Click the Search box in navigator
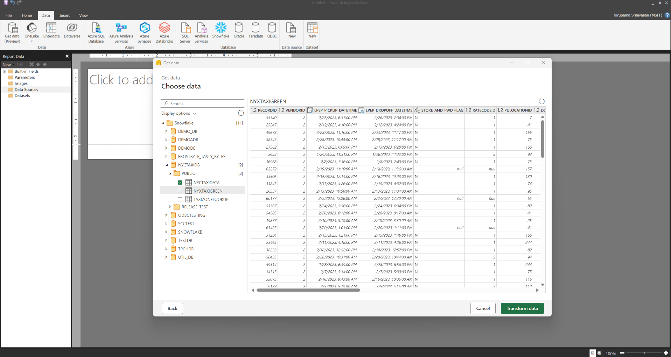 click(202, 103)
